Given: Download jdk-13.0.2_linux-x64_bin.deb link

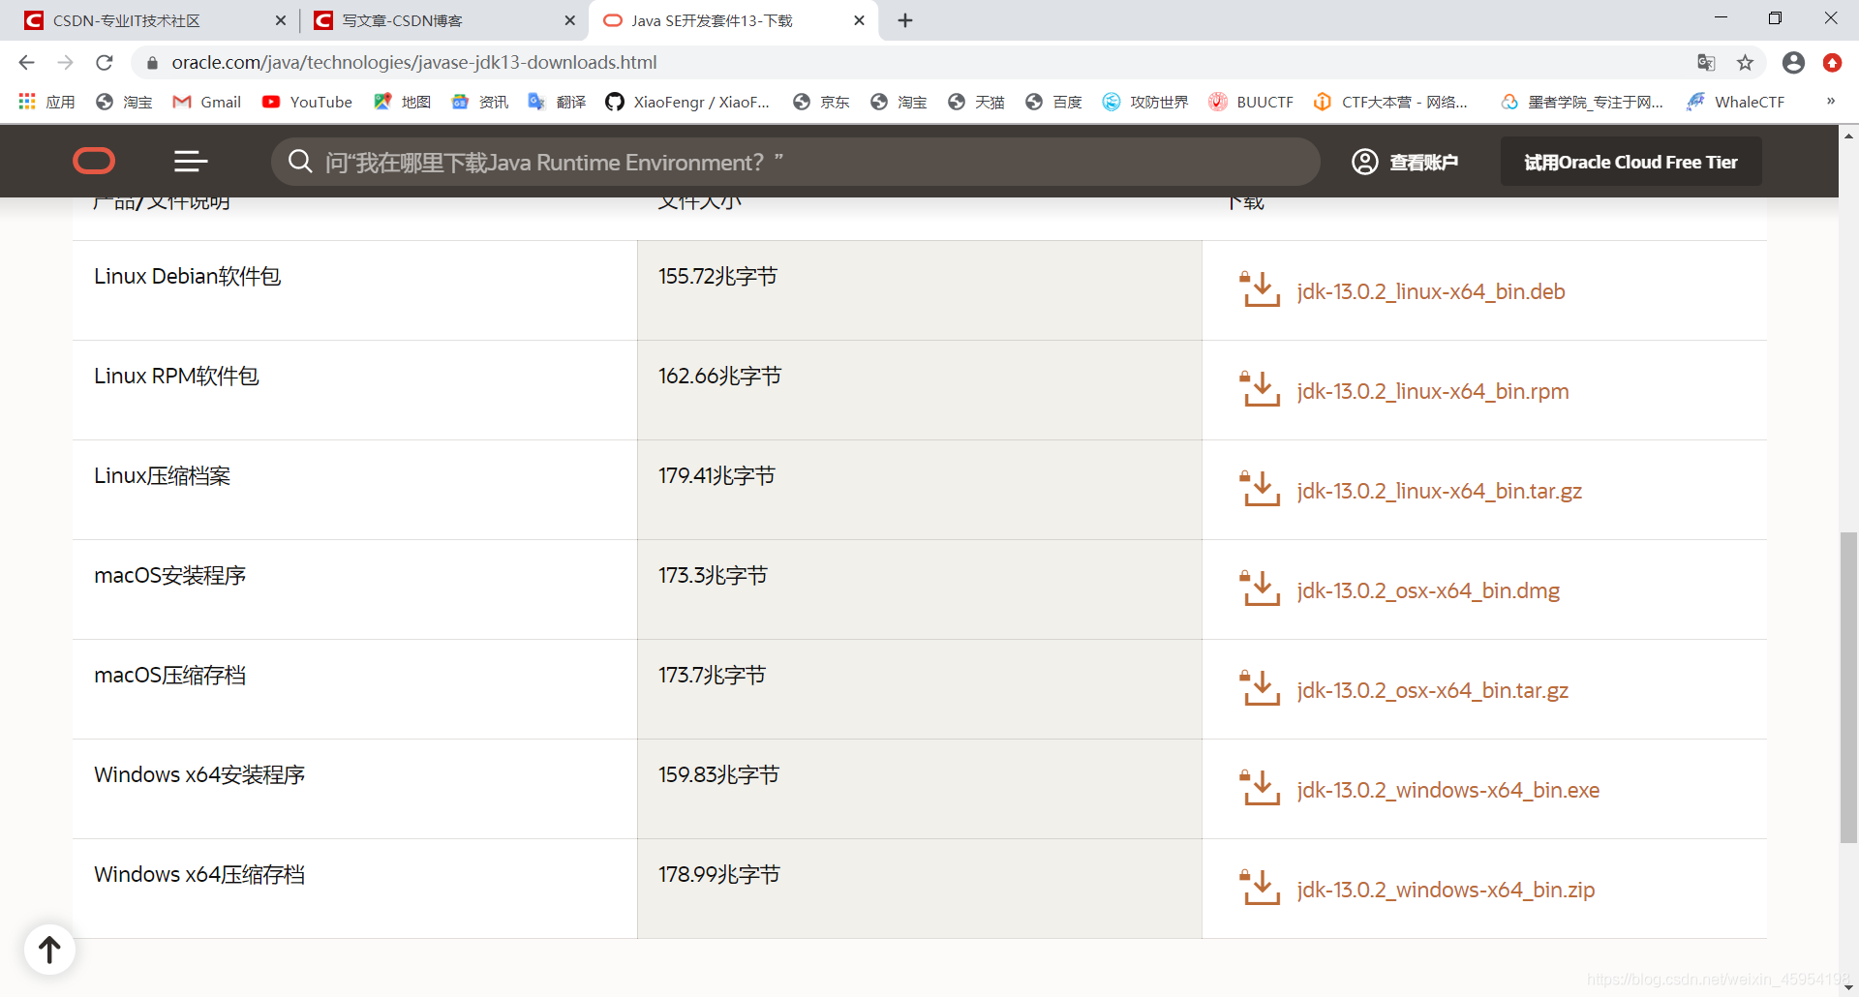Looking at the screenshot, I should tap(1430, 291).
